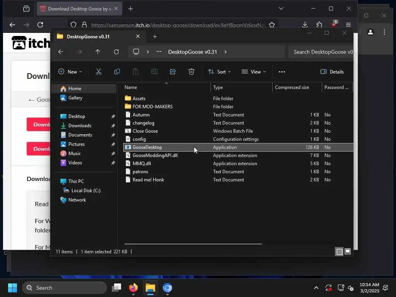
Task: Open the New dropdown in Explorer
Action: 70,72
